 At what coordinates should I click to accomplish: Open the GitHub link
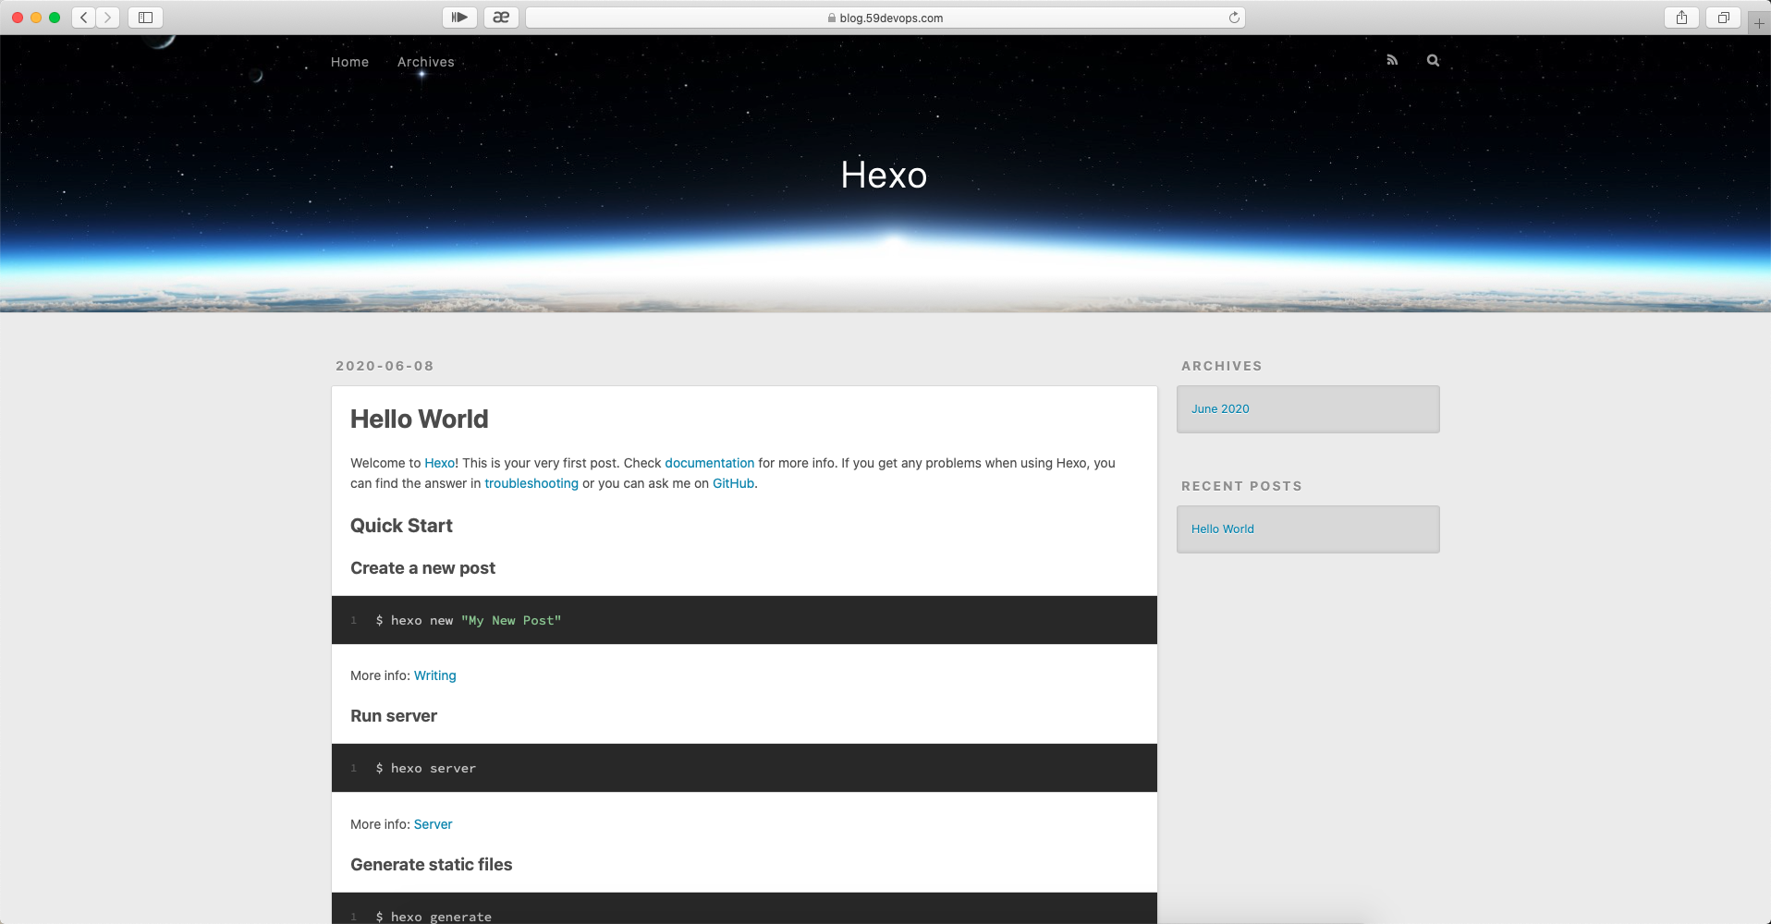tap(733, 483)
